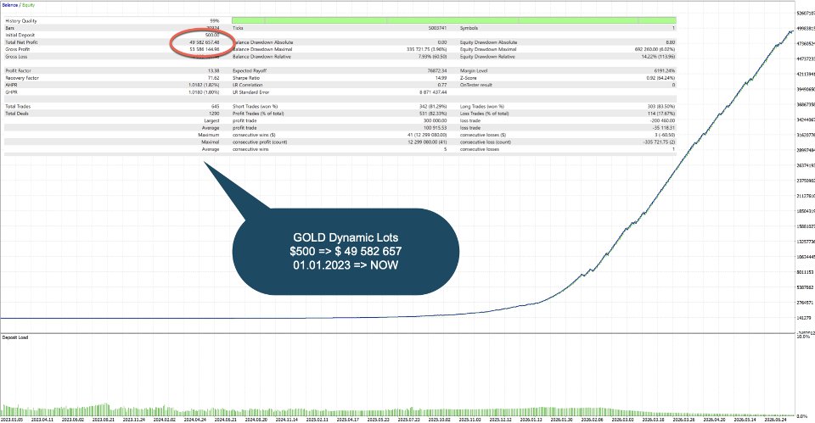Click the 71.62 recovery factor value
Viewport: 815px width, 423px height.
[214, 78]
